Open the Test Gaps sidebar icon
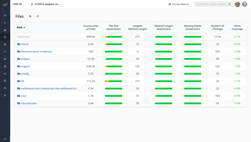The height and width of the screenshot is (142, 251). click(x=5, y=44)
